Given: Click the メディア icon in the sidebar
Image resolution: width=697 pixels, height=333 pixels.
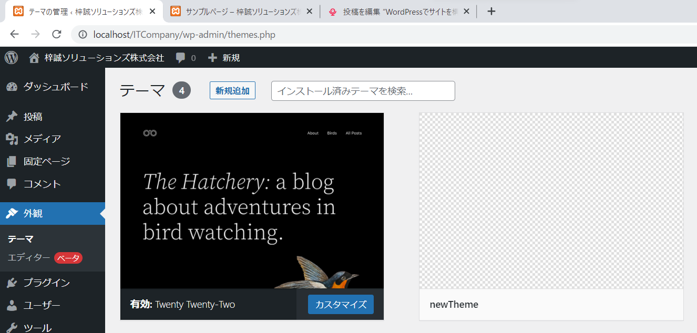Looking at the screenshot, I should click(12, 139).
